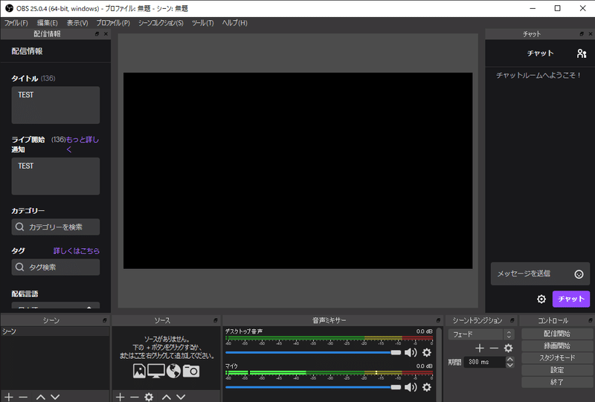The image size is (595, 402).
Task: Undock the ソース panel
Action: tap(216, 320)
